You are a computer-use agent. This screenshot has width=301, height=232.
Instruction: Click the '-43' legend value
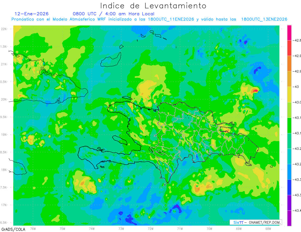[x=296, y=87]
